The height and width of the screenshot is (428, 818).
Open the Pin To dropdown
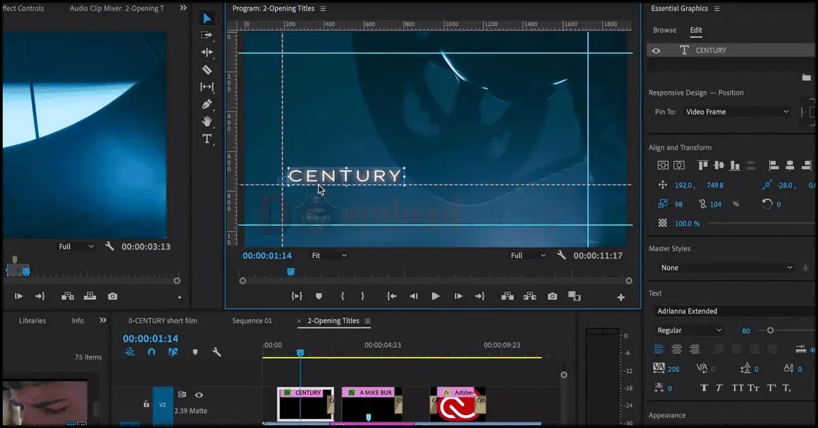click(x=736, y=112)
